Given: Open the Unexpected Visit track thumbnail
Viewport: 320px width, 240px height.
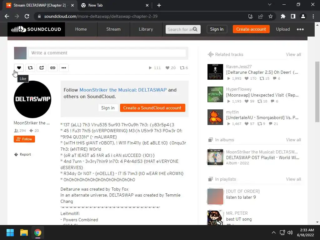Looking at the screenshot, I should click(215, 94).
